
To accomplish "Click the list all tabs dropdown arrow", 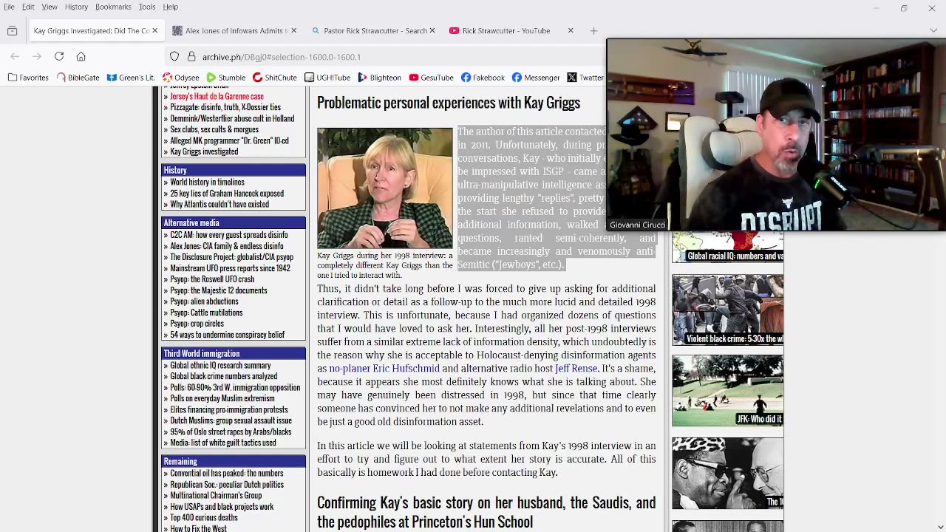I will click(933, 31).
